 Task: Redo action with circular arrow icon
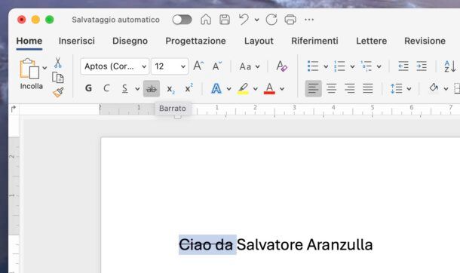(271, 20)
